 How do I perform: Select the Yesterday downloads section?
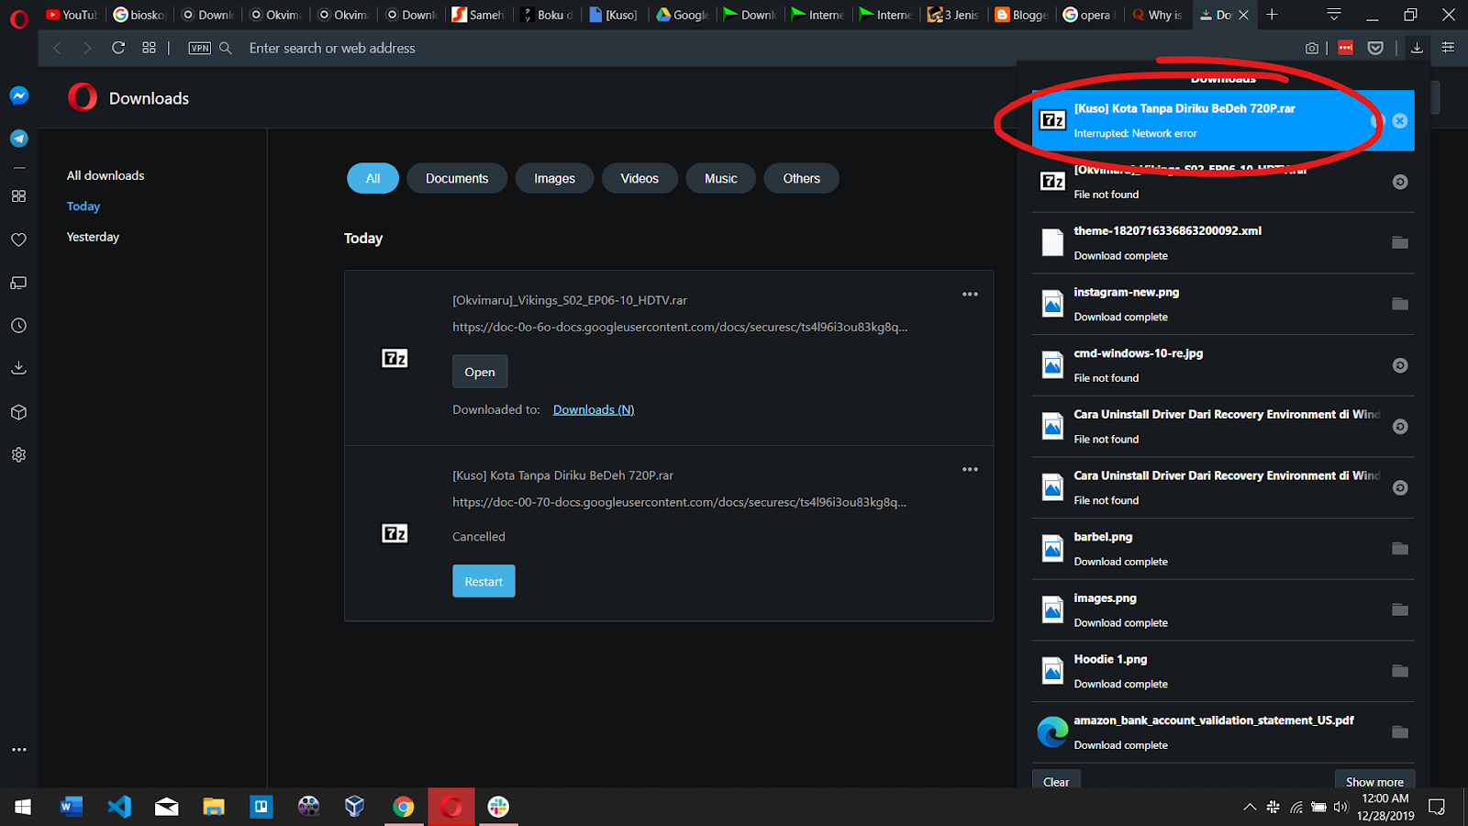[x=92, y=236]
